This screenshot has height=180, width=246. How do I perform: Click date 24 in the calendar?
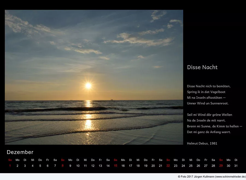pos(183,166)
